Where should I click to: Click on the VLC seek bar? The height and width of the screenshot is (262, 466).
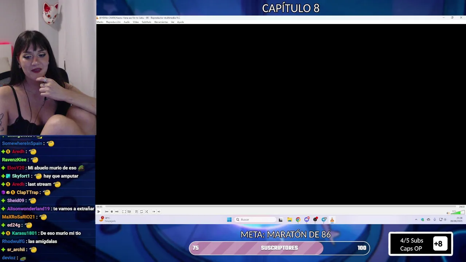(x=280, y=207)
